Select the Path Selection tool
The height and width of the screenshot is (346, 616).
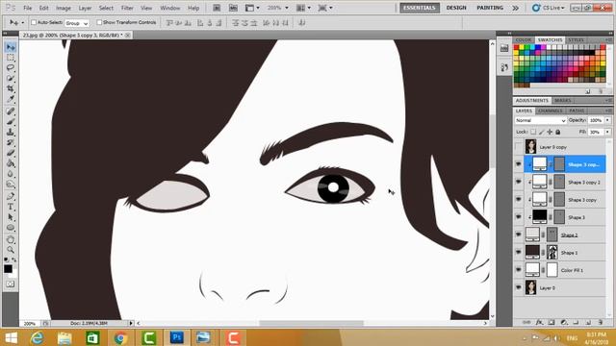tap(11, 217)
